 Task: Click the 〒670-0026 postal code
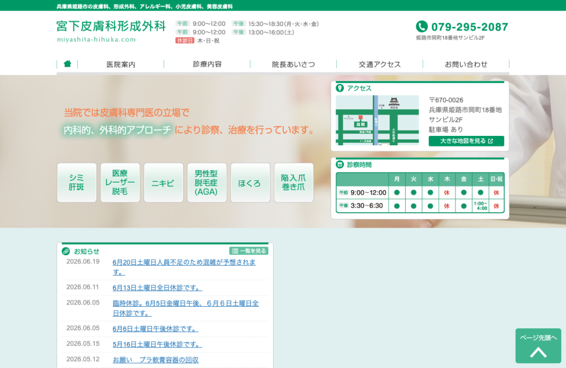coord(446,100)
